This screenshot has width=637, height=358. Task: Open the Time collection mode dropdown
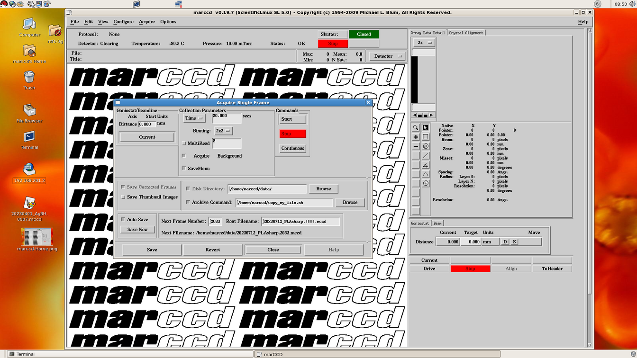(x=194, y=118)
